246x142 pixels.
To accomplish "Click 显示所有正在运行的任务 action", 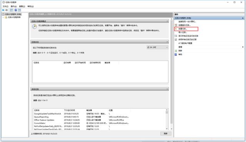I will click(188, 36).
